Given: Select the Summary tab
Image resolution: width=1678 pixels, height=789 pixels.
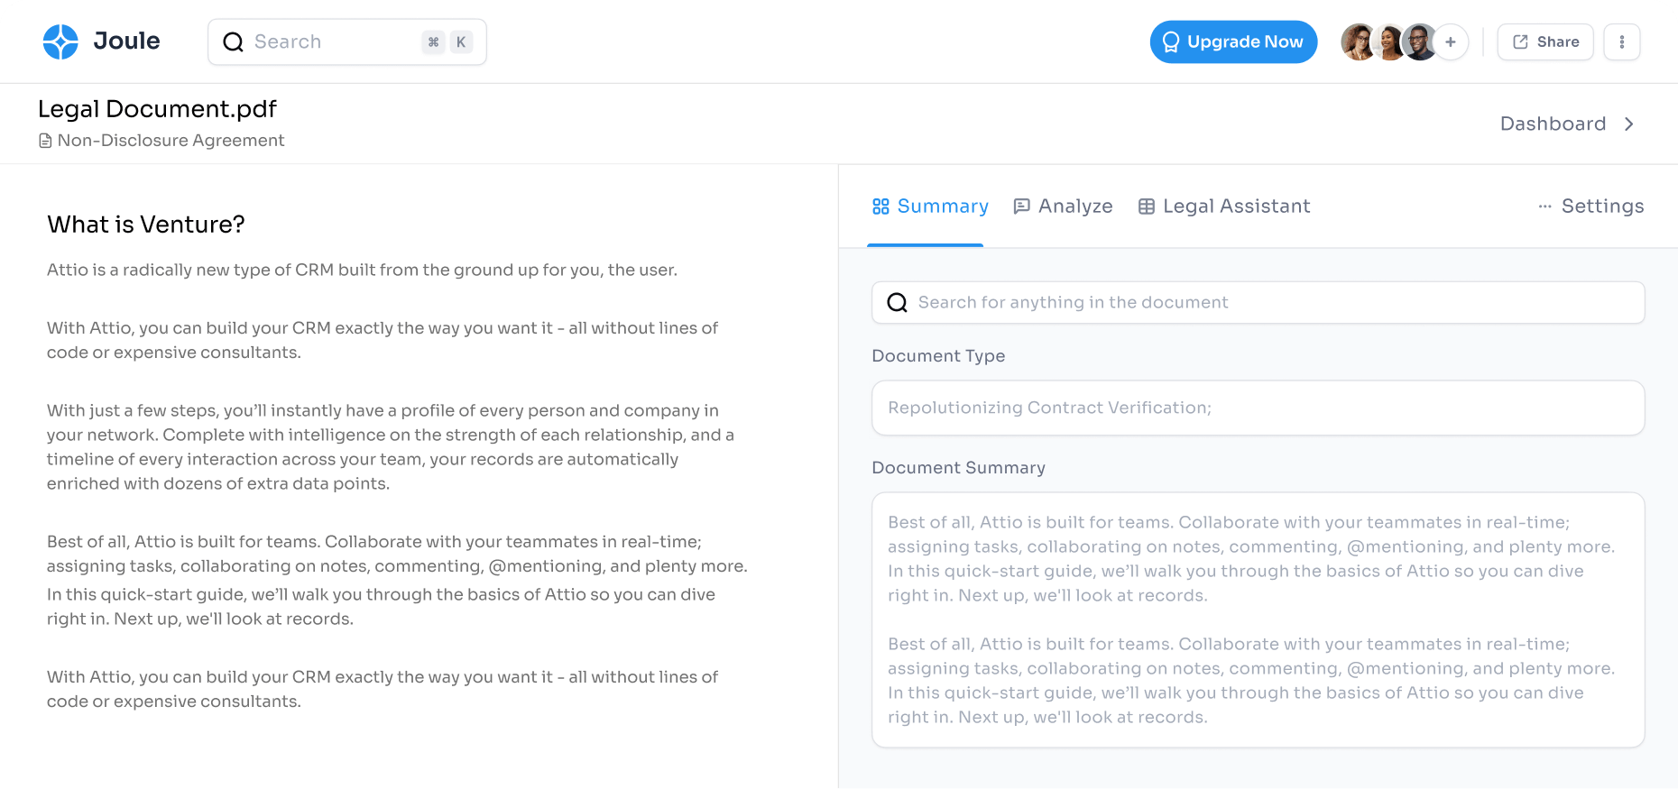Looking at the screenshot, I should pyautogui.click(x=930, y=206).
